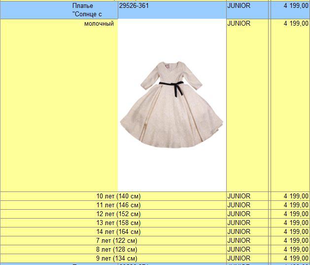Click JUNIOR in the blue 29526-361 row
The image size is (310, 265).
click(x=239, y=6)
